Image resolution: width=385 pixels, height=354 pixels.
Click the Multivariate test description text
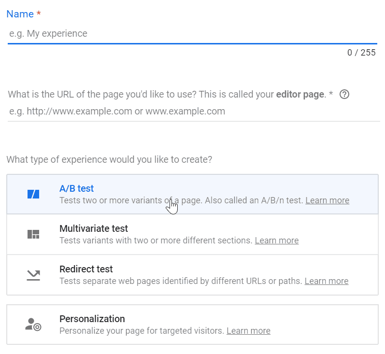click(x=156, y=240)
